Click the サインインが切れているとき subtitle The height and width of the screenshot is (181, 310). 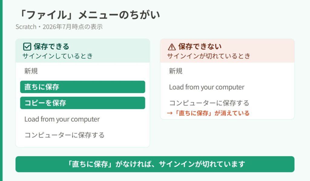tap(209, 56)
